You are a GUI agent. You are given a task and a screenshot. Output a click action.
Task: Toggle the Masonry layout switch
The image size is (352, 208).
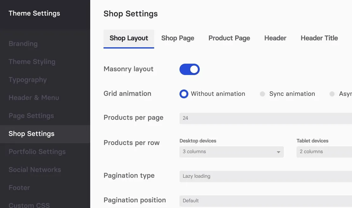[x=190, y=69]
